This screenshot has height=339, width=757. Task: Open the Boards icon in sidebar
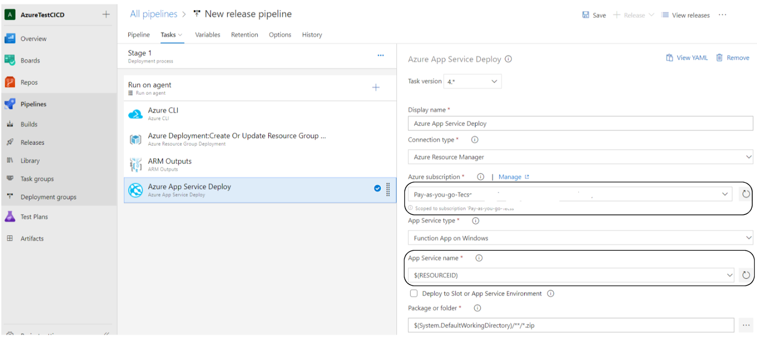(x=10, y=60)
